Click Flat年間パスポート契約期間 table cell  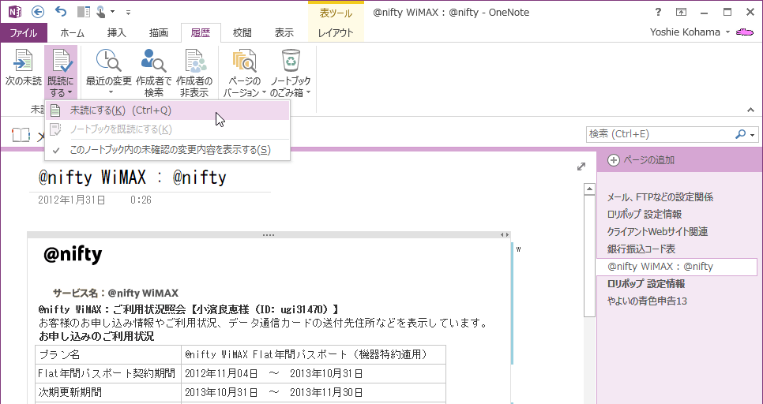tap(108, 374)
